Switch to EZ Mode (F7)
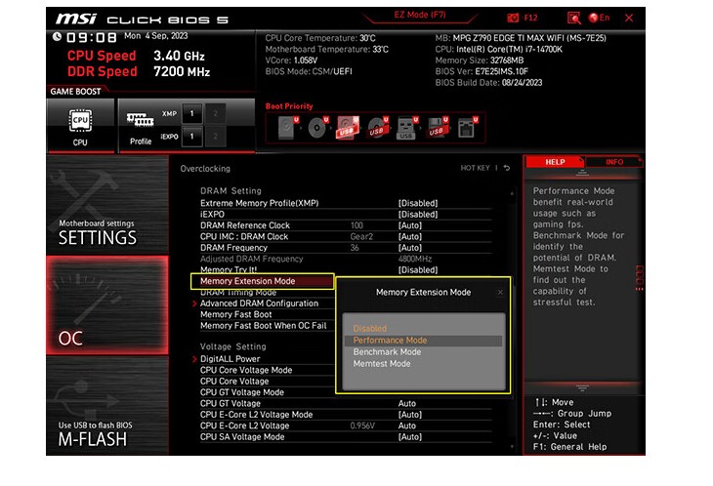This screenshot has width=713, height=486. [420, 15]
